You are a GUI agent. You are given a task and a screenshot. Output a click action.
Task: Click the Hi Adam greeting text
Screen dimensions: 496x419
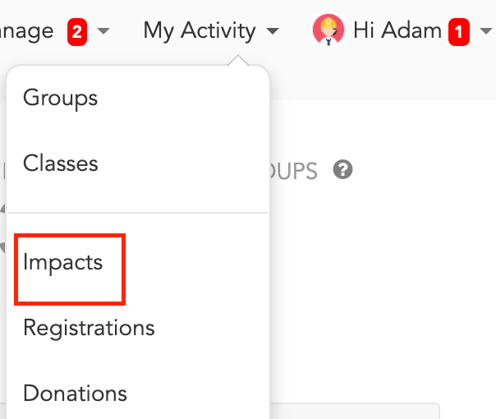click(x=397, y=30)
